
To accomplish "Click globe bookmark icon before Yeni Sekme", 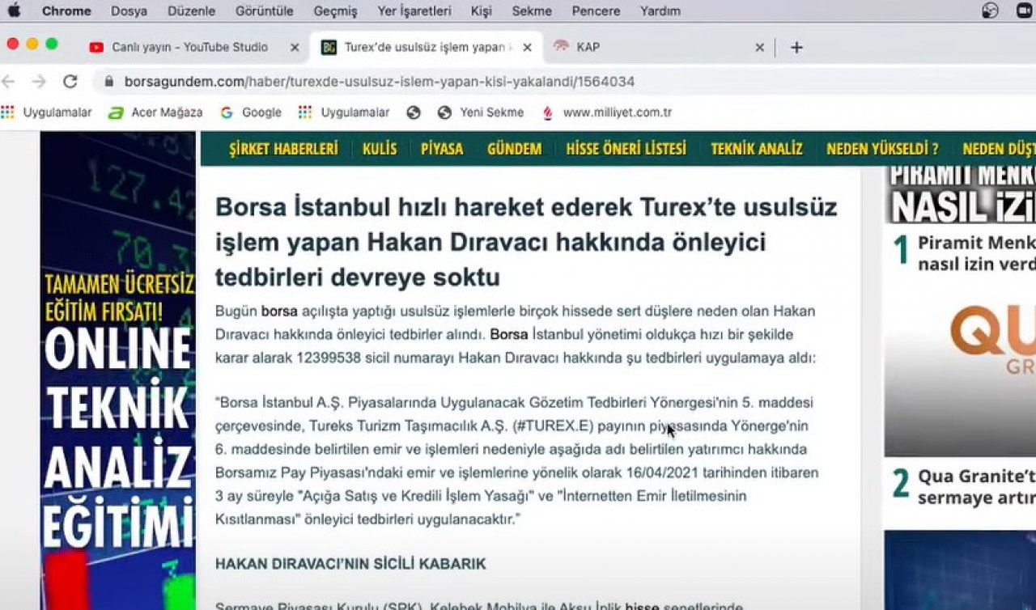I will (414, 112).
